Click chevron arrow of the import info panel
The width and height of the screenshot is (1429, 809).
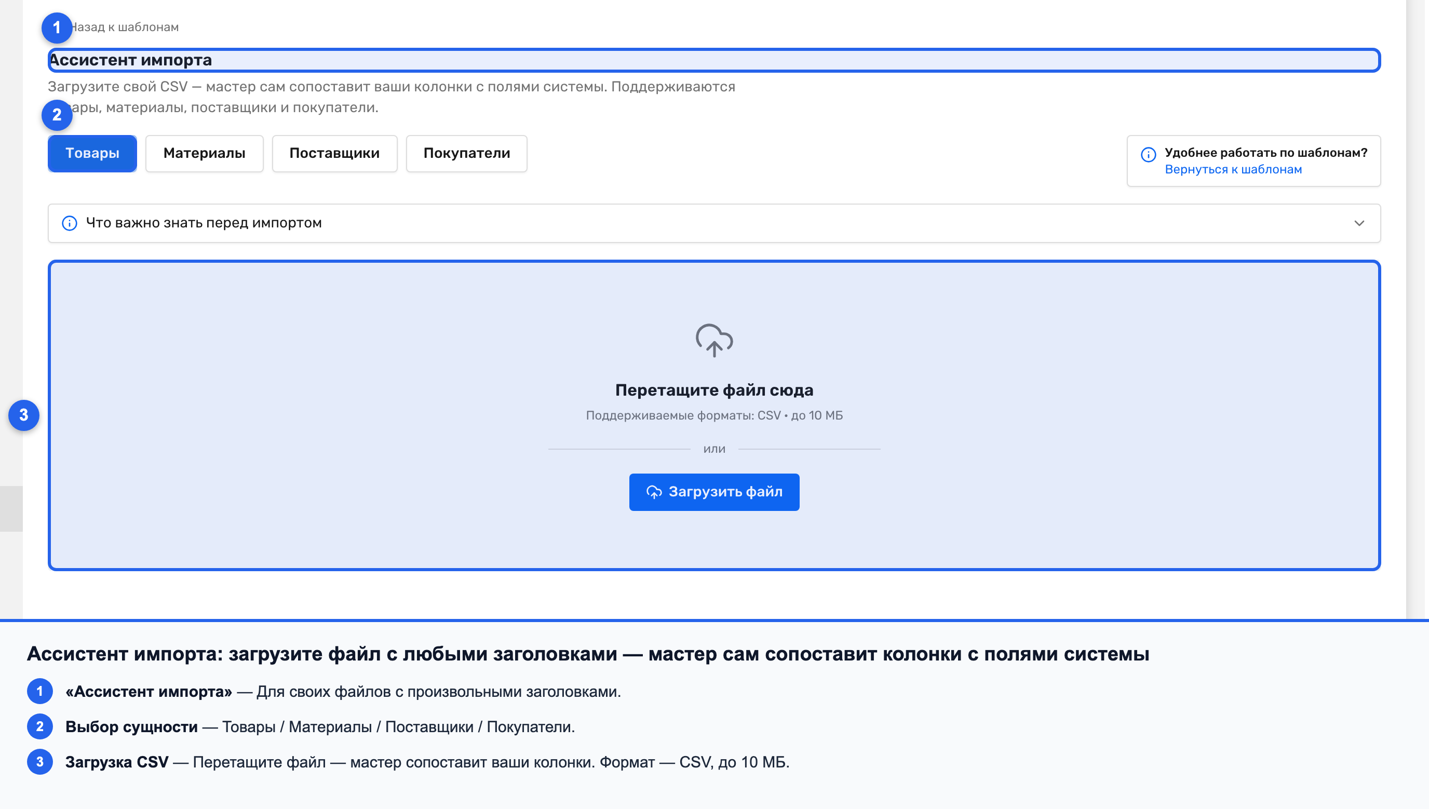[1359, 223]
